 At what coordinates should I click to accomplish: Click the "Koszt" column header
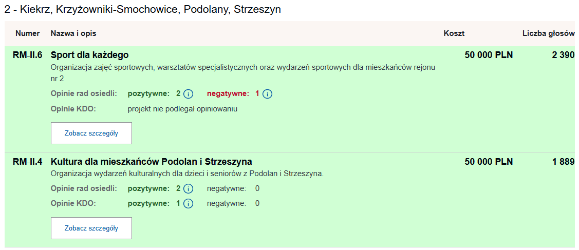pos(454,33)
